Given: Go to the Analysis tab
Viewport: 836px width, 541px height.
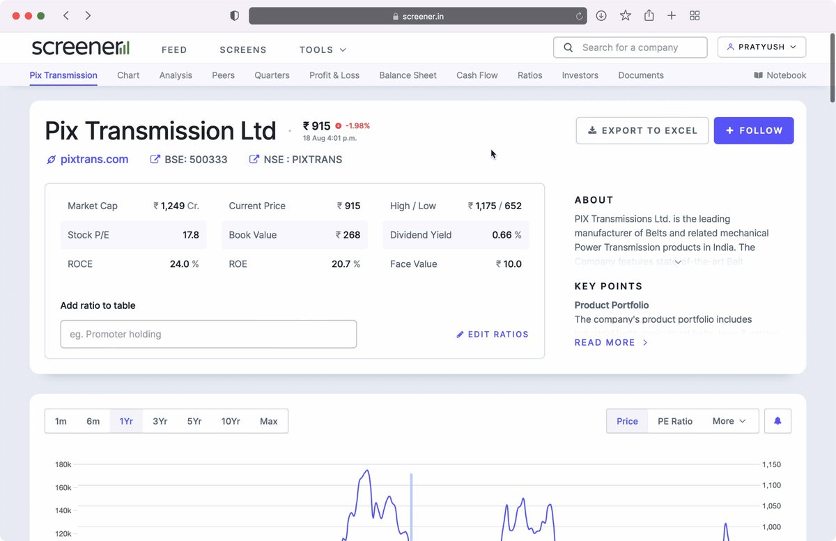Looking at the screenshot, I should 176,75.
